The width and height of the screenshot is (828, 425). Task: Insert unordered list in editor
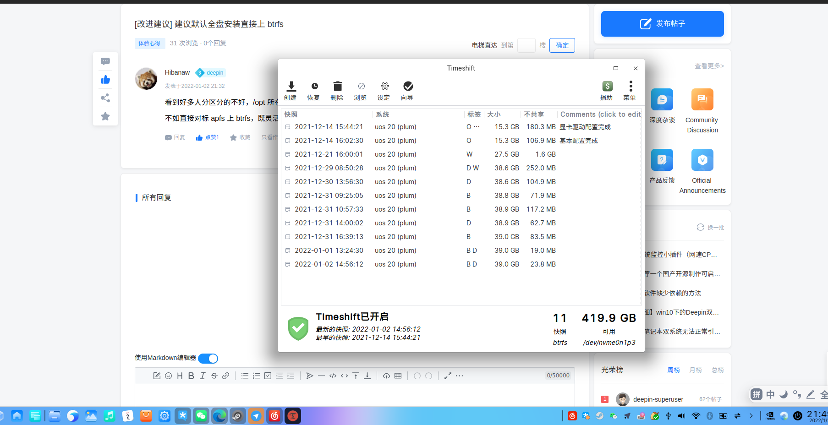point(245,376)
